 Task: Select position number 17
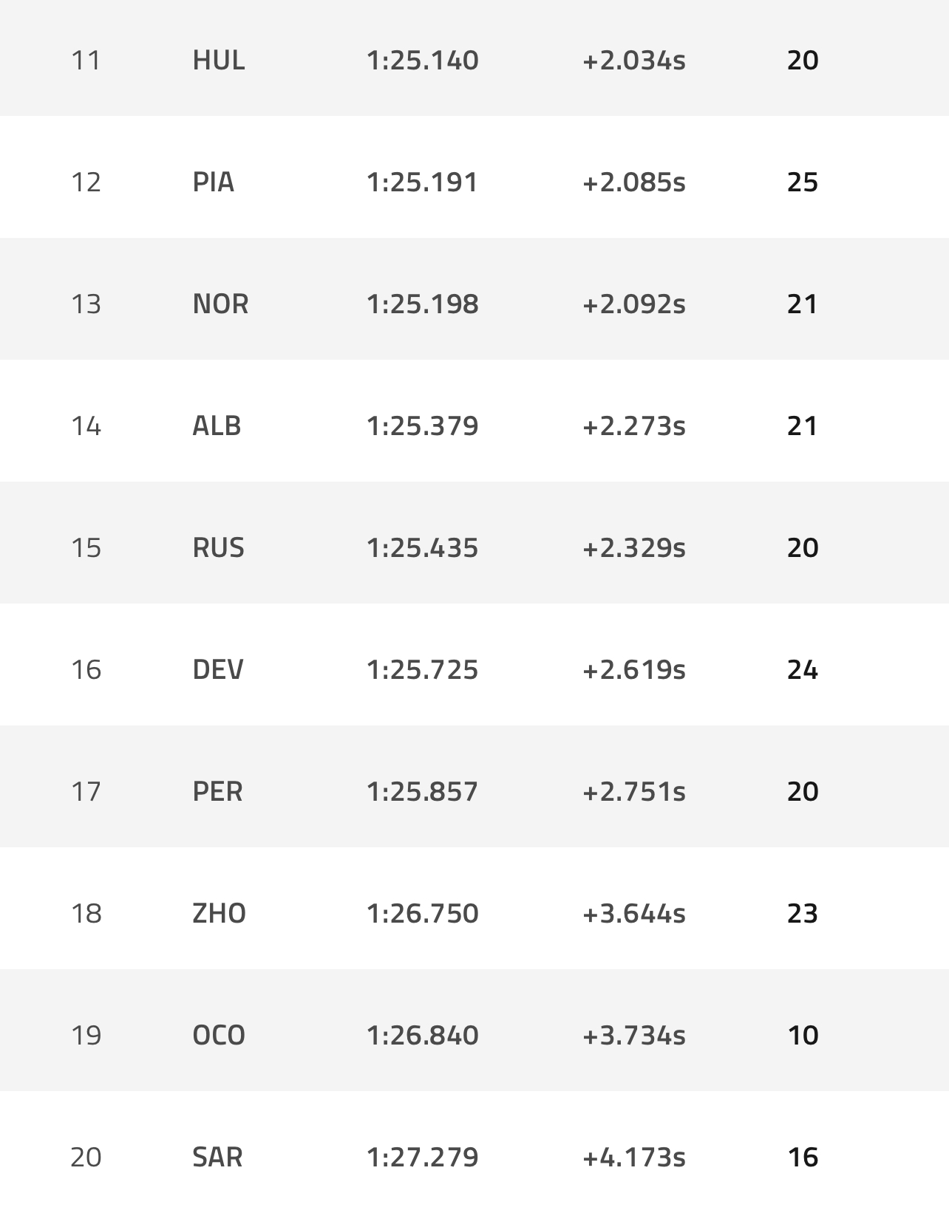pyautogui.click(x=86, y=791)
